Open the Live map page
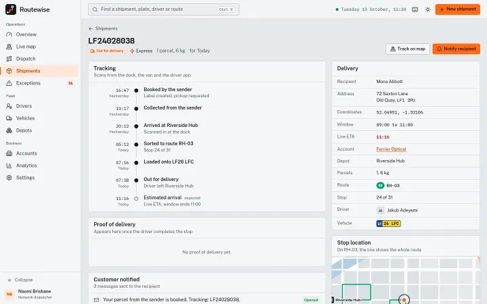Viewport: 487px width, 304px height. (x=39, y=47)
